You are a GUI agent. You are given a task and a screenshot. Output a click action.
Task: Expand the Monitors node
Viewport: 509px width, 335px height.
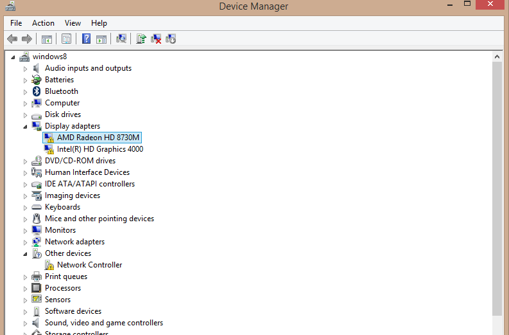[x=25, y=231]
